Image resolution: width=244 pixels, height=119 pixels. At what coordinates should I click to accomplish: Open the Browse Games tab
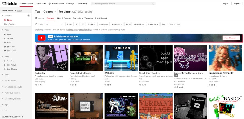(x=26, y=4)
